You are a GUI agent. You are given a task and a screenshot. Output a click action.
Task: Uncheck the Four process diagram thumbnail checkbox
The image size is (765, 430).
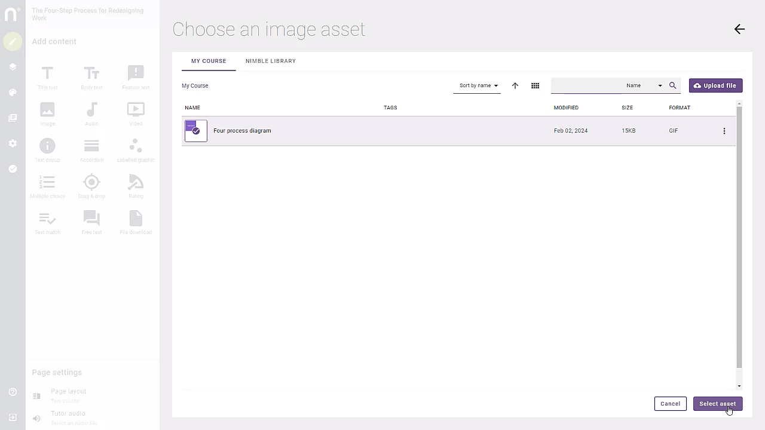(196, 131)
